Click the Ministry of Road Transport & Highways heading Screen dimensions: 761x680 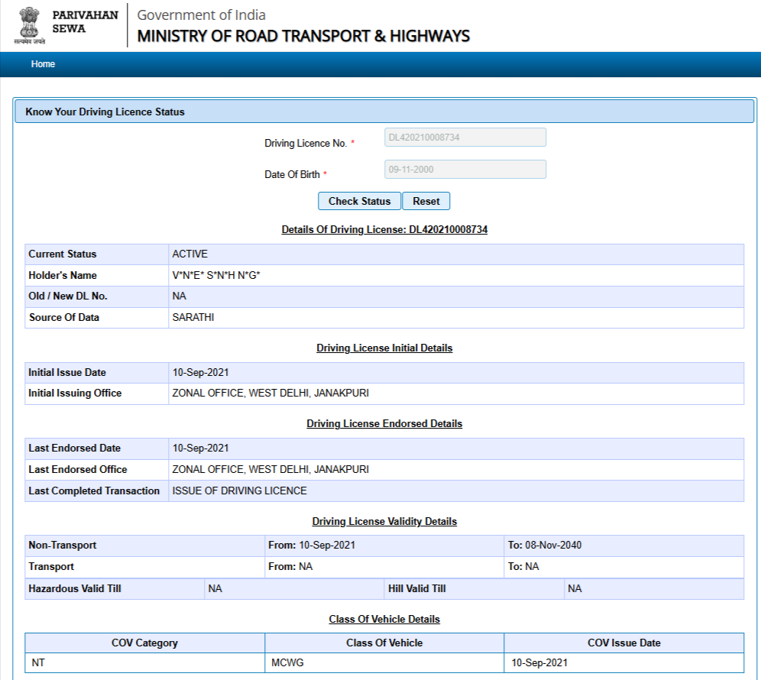303,36
